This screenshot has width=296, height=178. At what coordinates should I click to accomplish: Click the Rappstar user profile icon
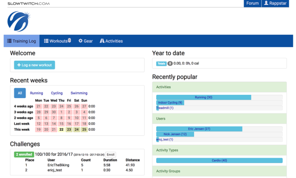(266, 3)
